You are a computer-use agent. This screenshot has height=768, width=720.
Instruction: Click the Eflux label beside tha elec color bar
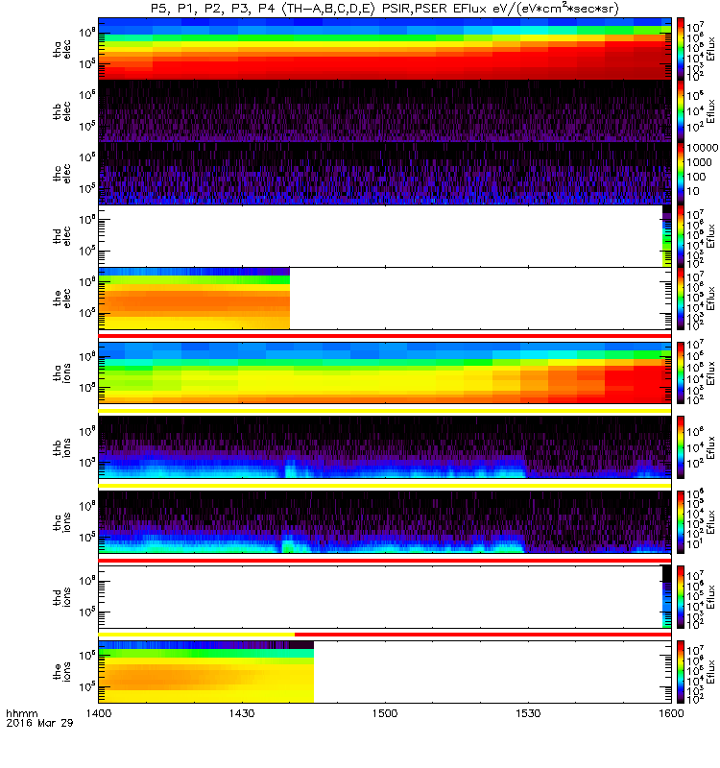(x=711, y=49)
